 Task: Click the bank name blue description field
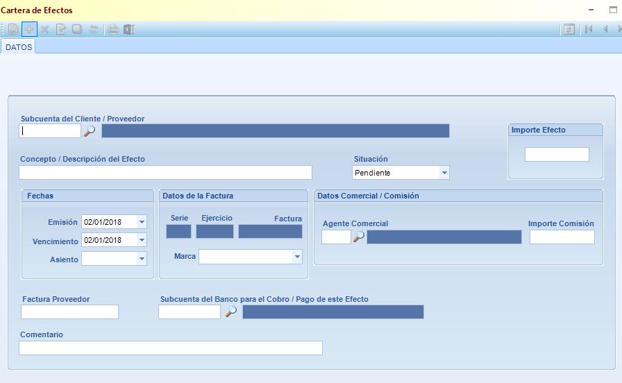coord(333,312)
